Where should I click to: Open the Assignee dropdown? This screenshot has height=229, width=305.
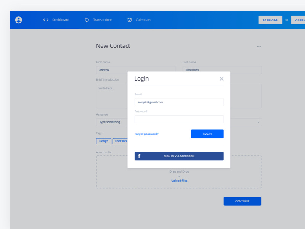111,122
